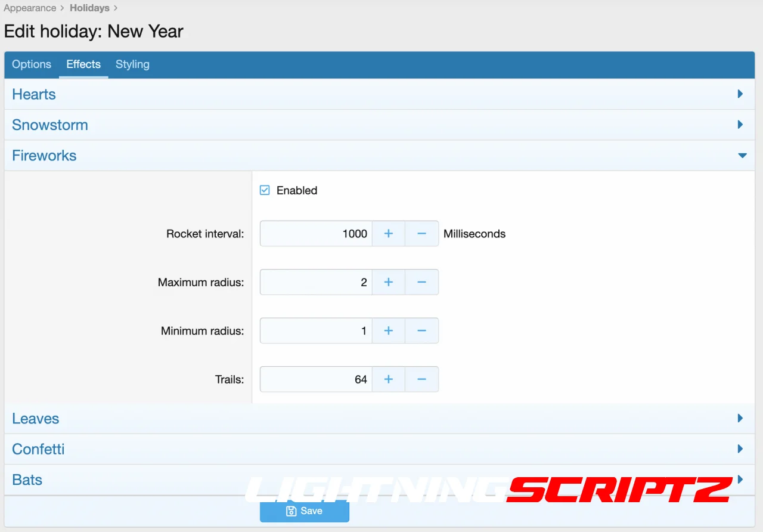Image resolution: width=763 pixels, height=532 pixels.
Task: Open the Styling tab
Action: point(132,64)
